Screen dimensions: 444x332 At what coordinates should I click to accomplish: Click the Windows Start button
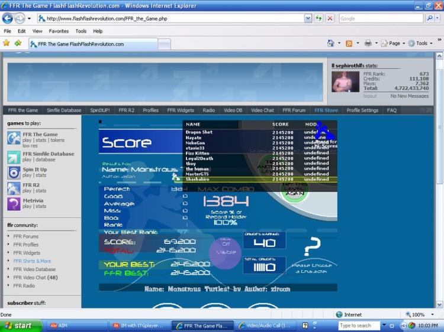20,326
